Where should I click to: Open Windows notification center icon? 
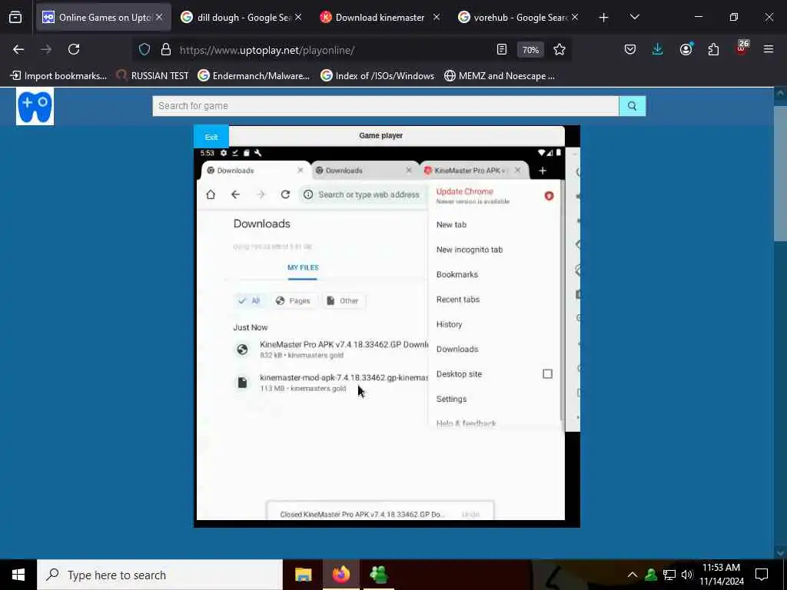(x=762, y=575)
